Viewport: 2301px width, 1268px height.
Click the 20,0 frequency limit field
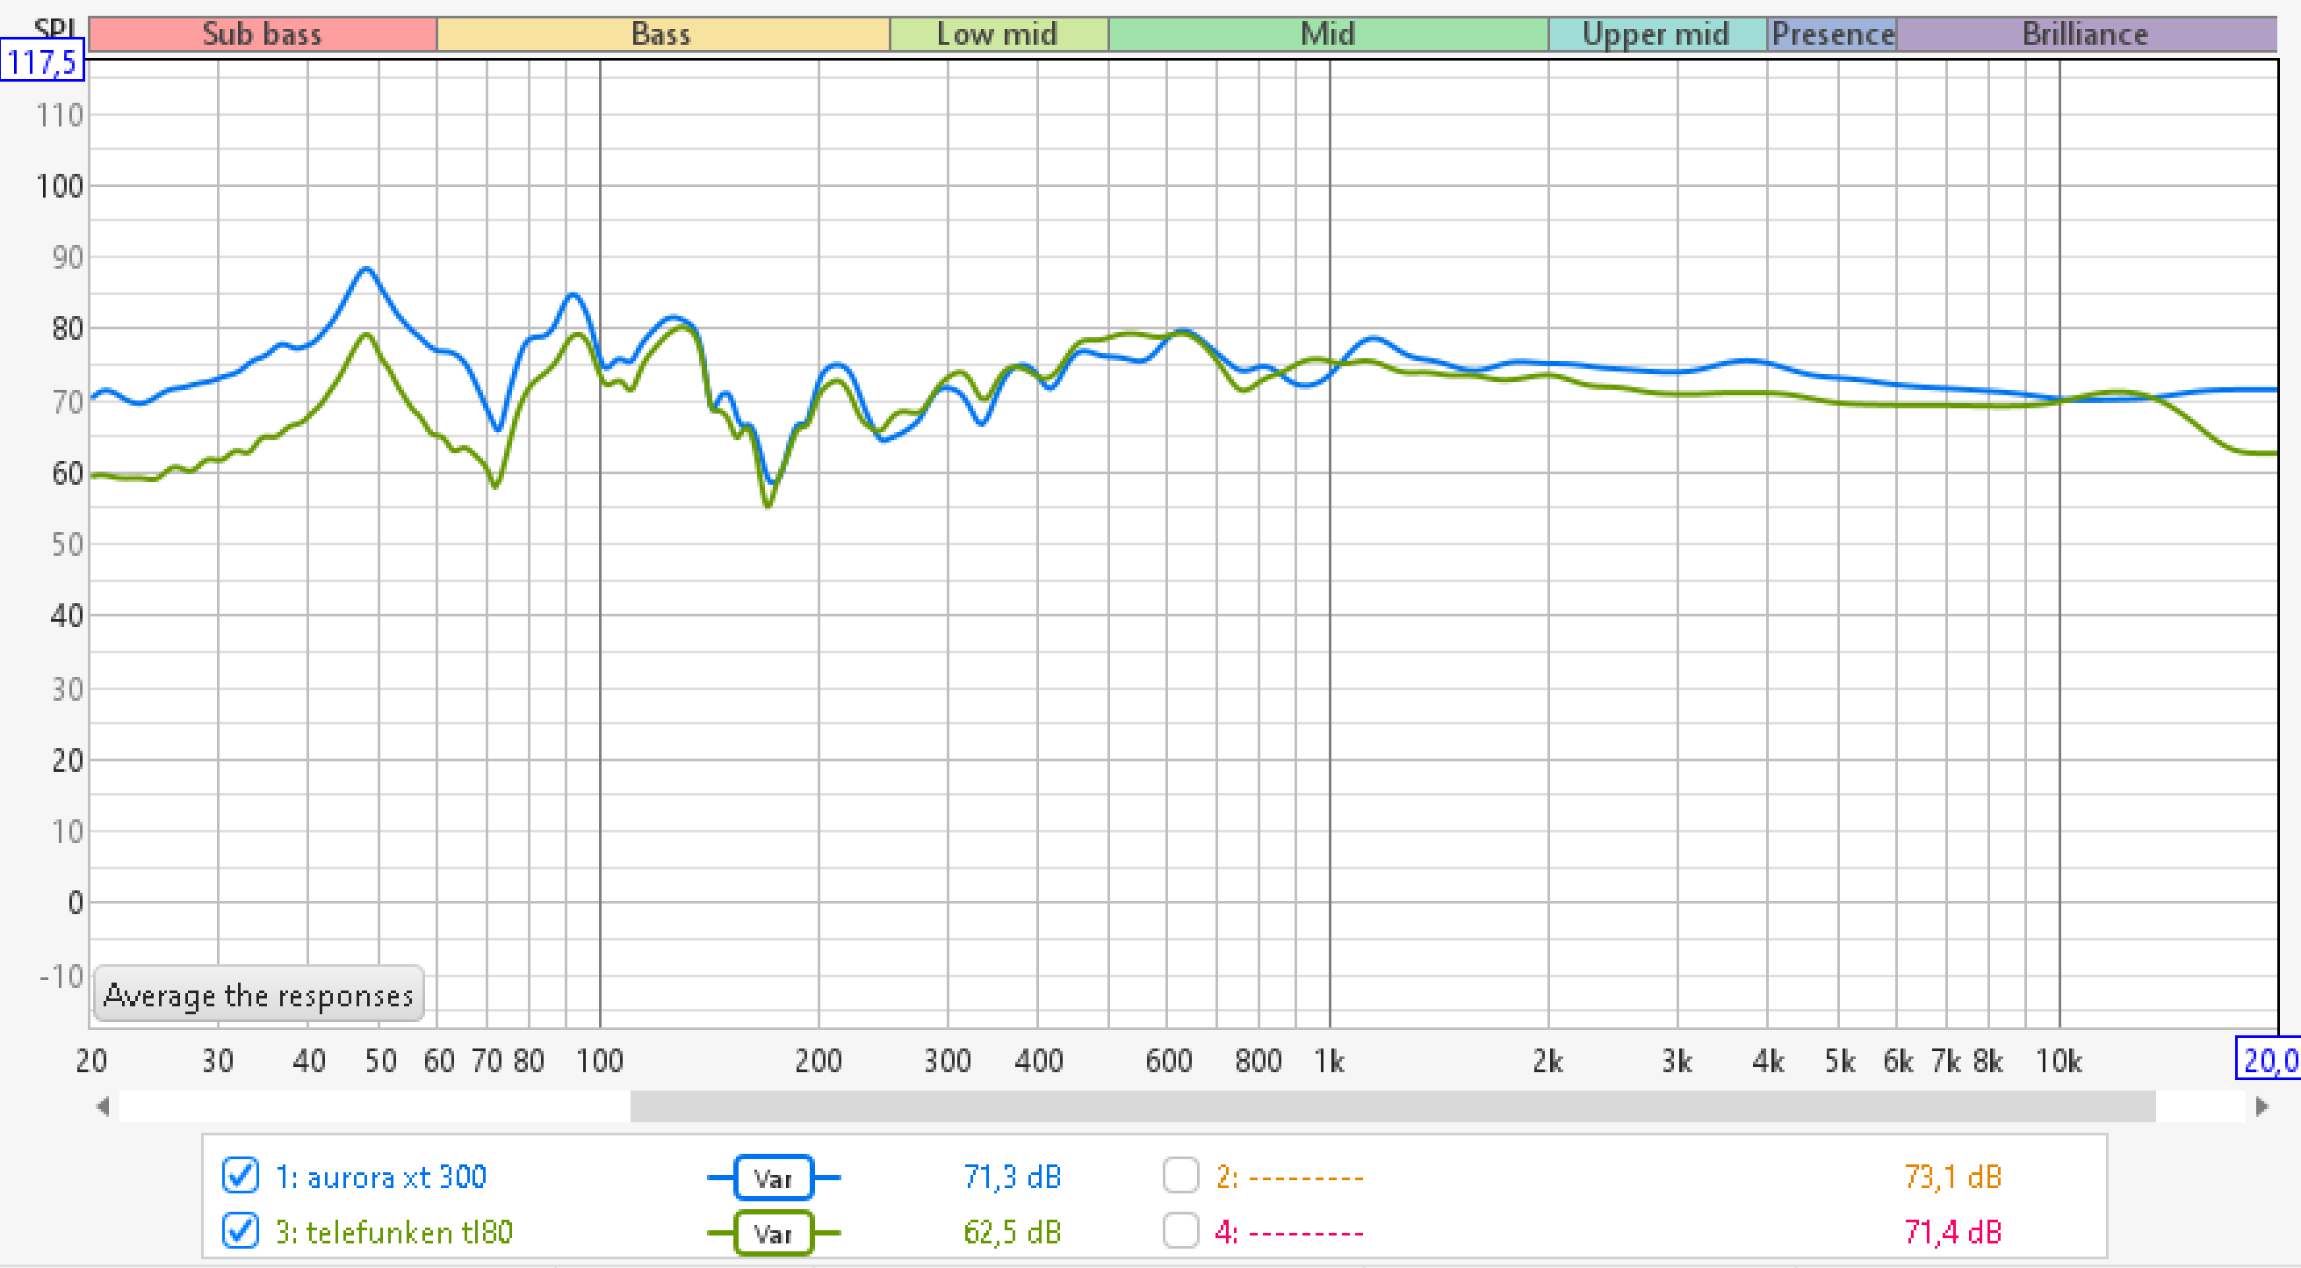[x=2269, y=1060]
